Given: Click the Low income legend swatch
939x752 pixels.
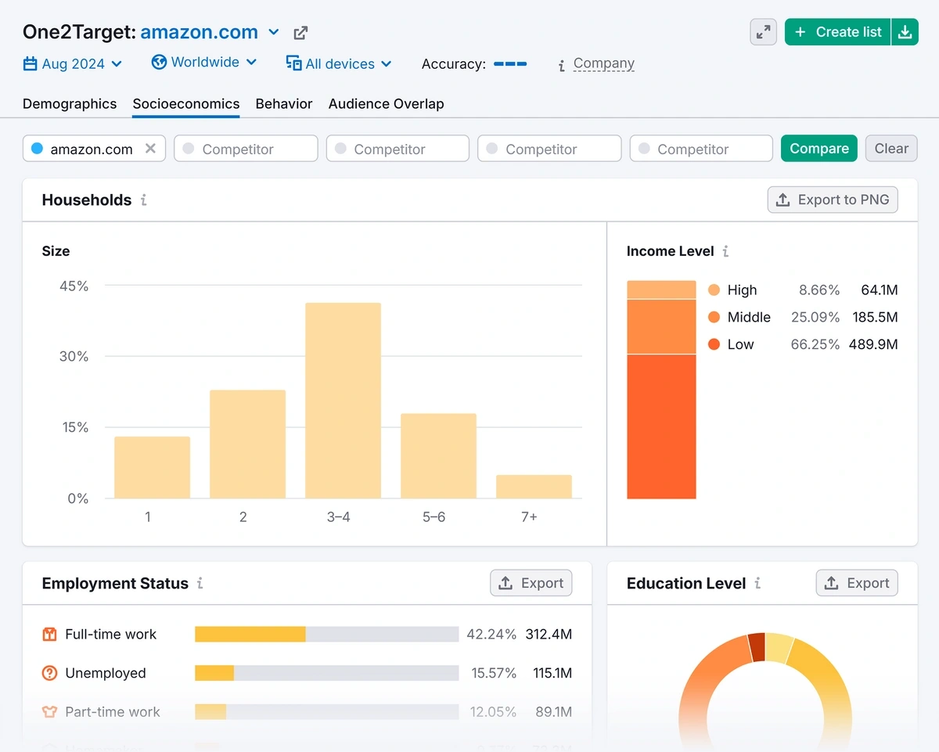Looking at the screenshot, I should [714, 344].
